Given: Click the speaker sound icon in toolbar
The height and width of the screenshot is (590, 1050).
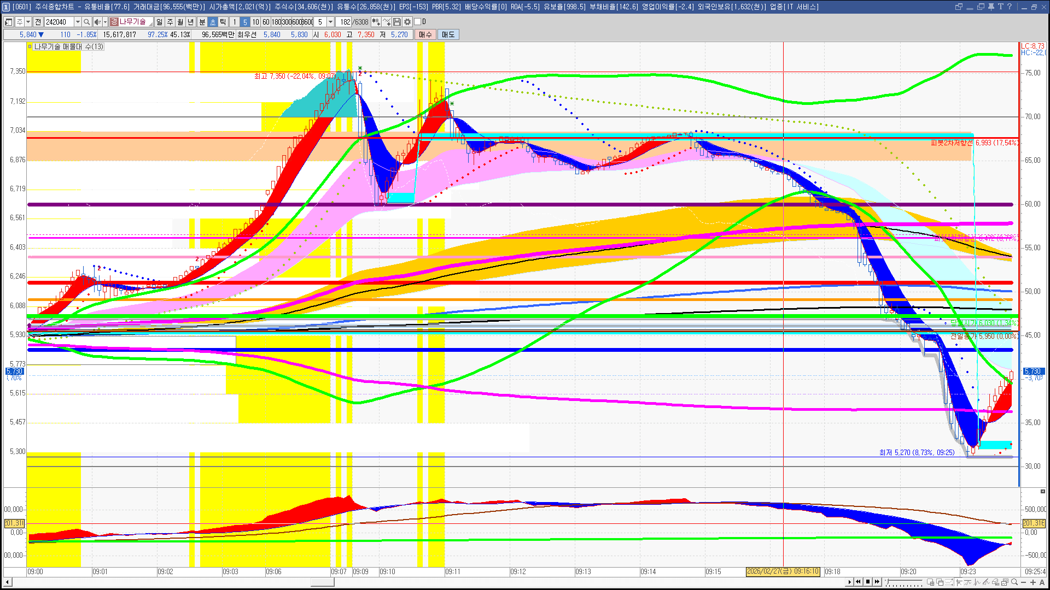Looking at the screenshot, I should coord(97,22).
